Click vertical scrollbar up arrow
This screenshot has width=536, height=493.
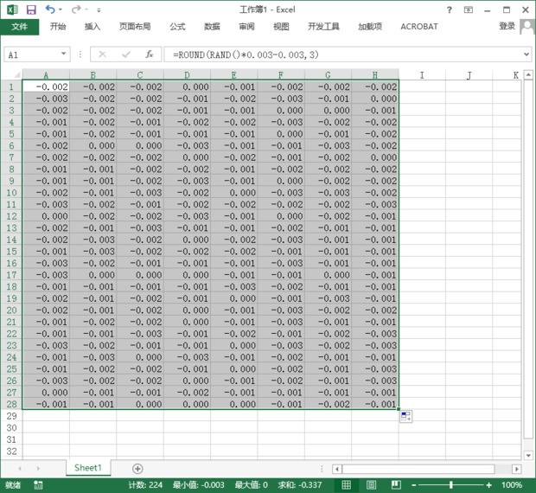tap(528, 74)
